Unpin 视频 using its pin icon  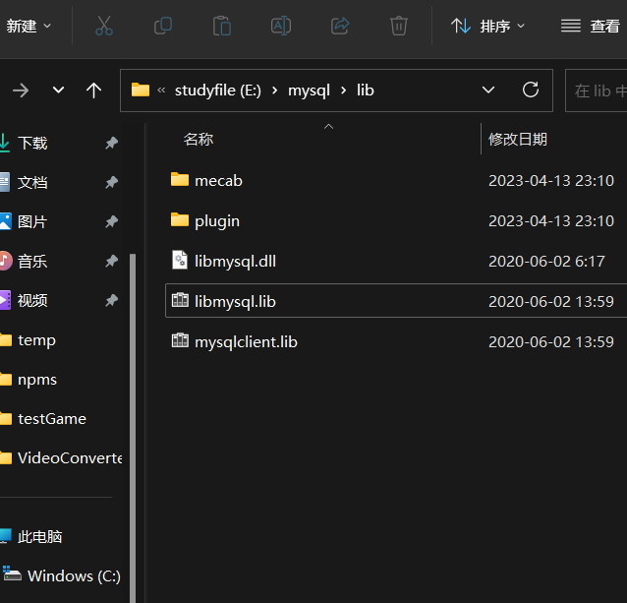point(112,300)
